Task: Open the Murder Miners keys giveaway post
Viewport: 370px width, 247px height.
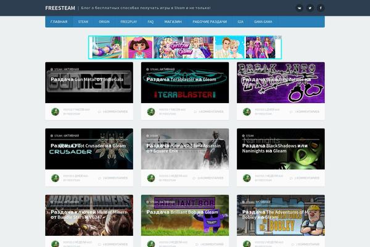Action: 88,215
